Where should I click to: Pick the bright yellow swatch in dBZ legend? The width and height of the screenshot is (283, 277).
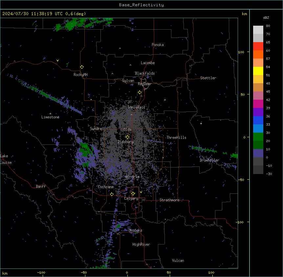point(258,71)
